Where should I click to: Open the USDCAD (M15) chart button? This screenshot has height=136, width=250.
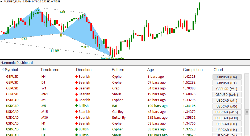227,112
